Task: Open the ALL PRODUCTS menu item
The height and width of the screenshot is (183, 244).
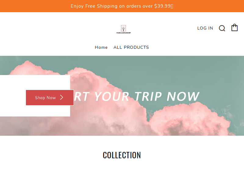Action: click(131, 47)
